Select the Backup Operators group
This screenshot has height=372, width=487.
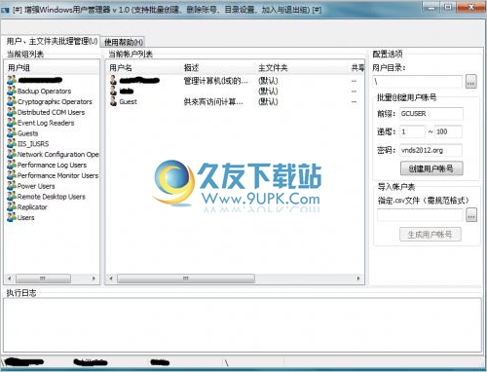point(44,91)
